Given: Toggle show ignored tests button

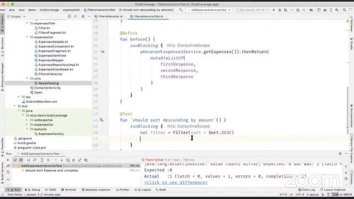Looking at the screenshot, I should (x=21, y=160).
